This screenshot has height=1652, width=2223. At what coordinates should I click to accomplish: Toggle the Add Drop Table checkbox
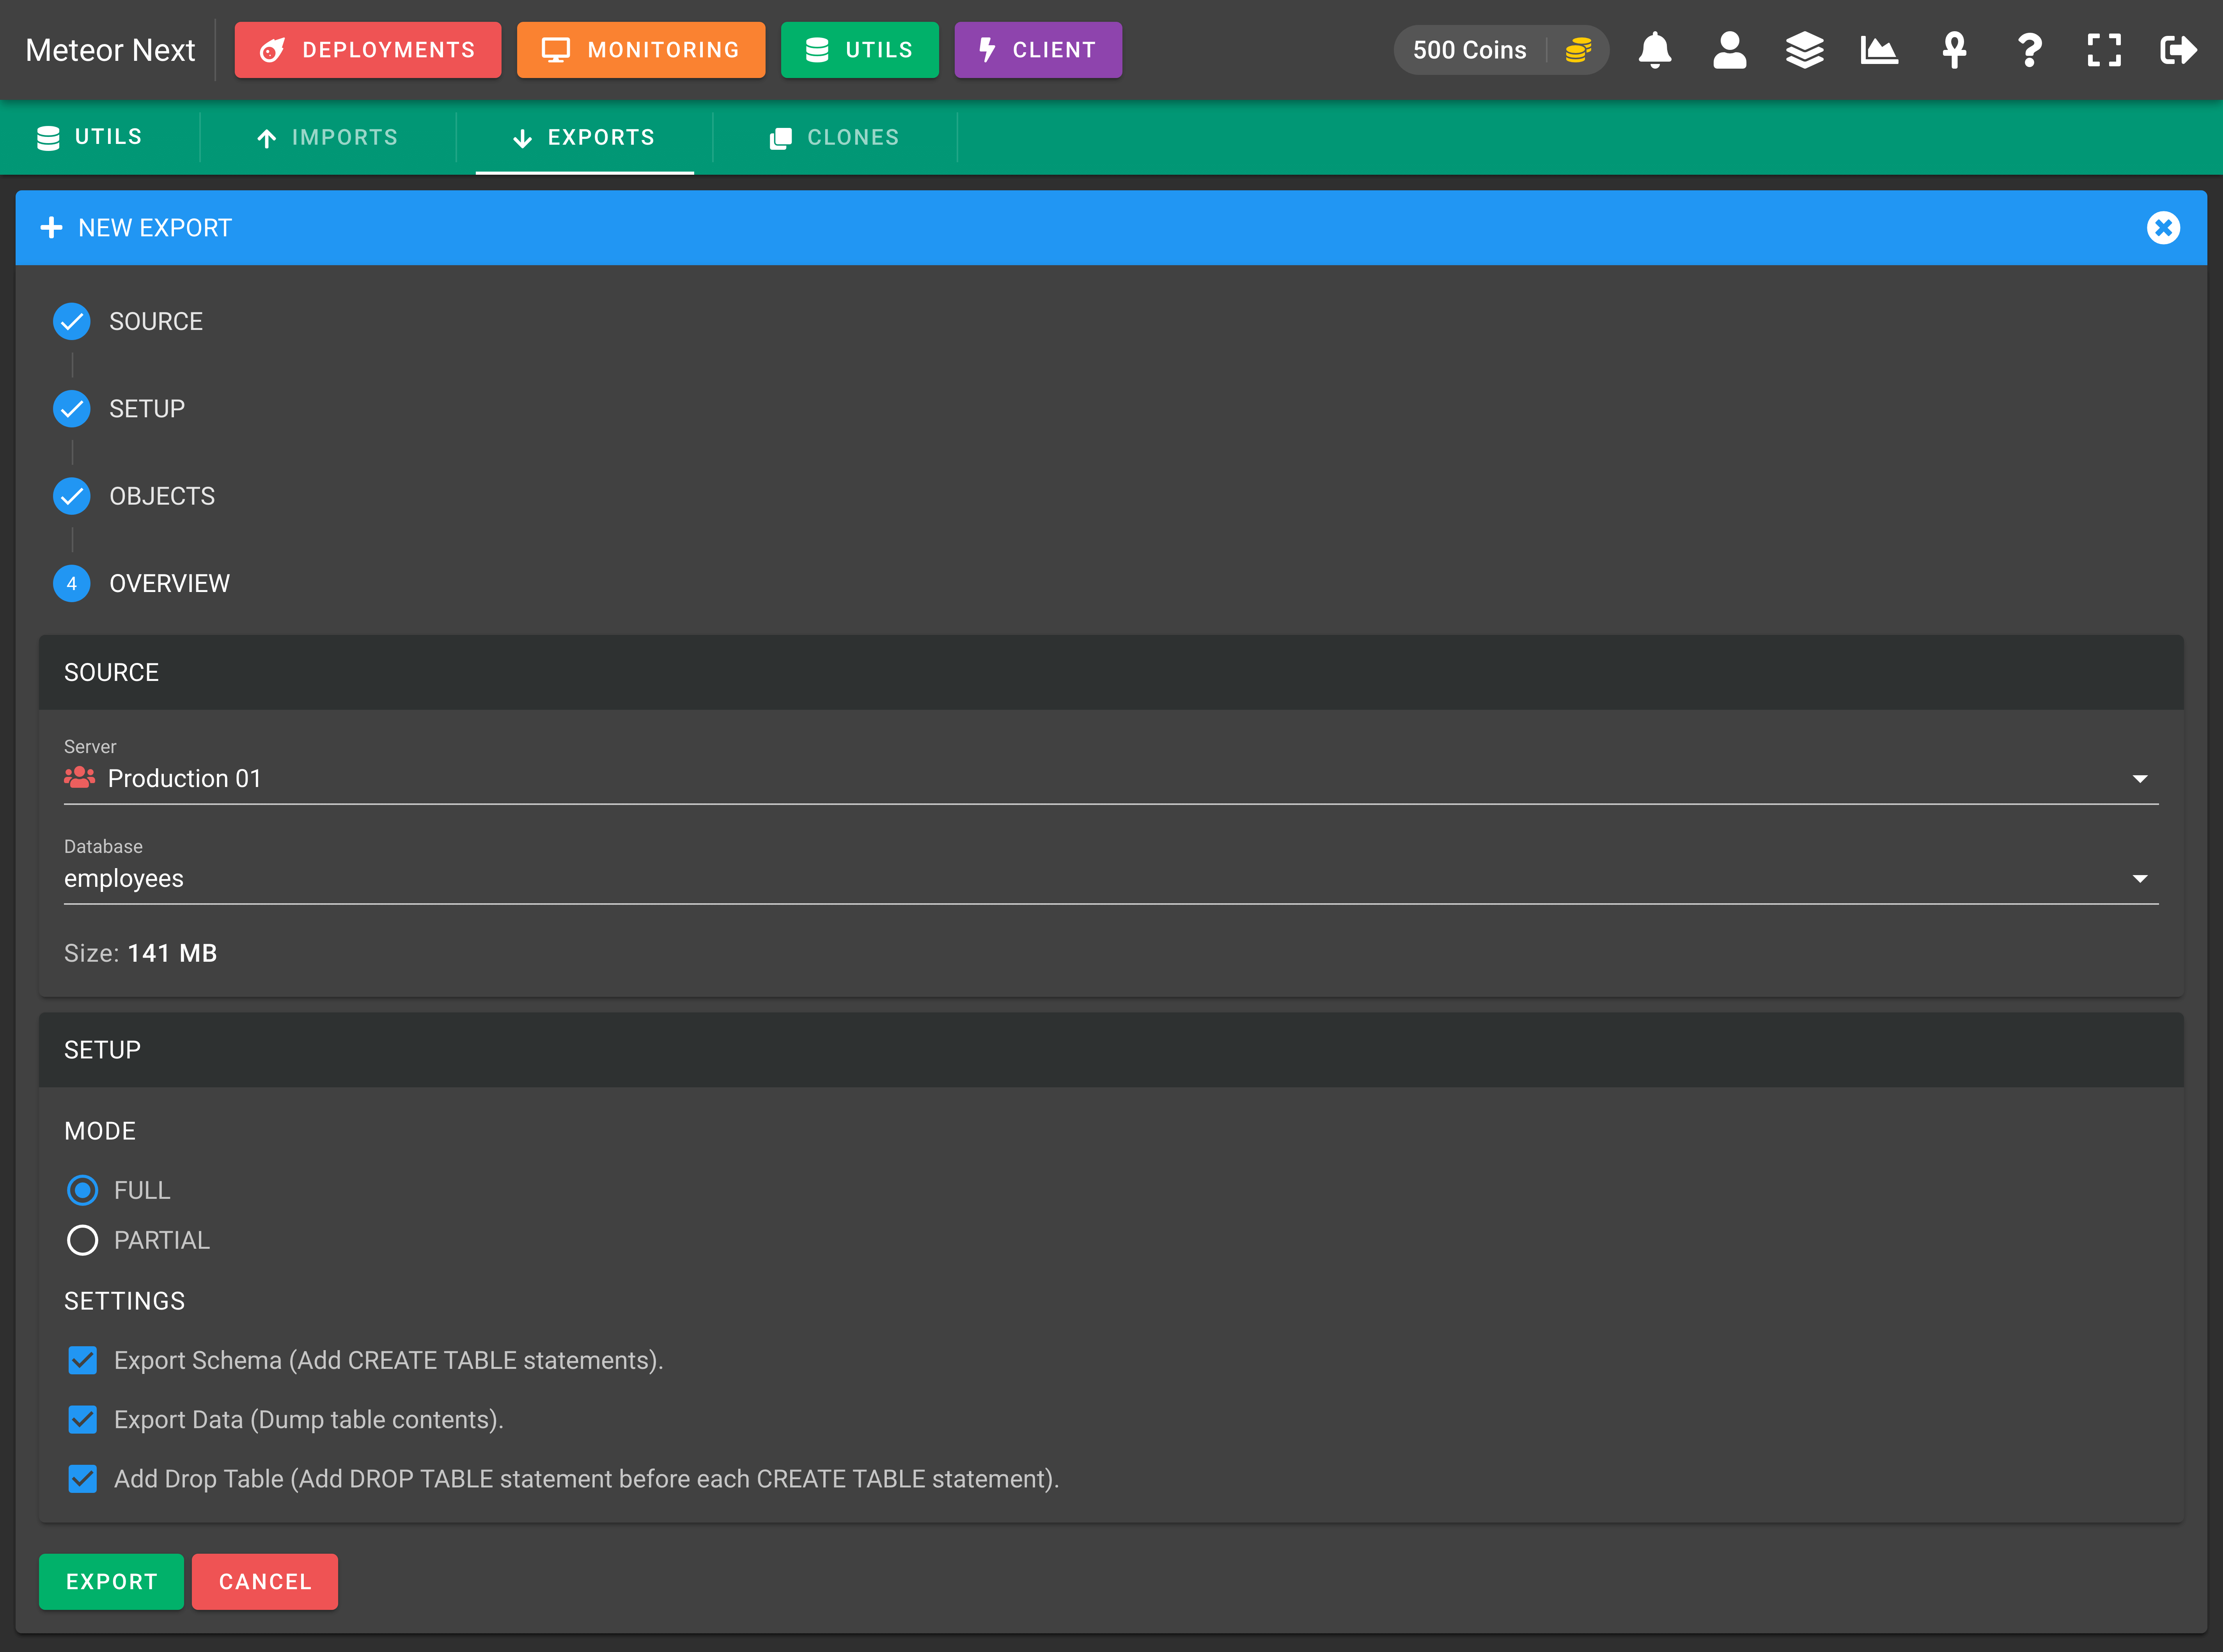pyautogui.click(x=82, y=1478)
